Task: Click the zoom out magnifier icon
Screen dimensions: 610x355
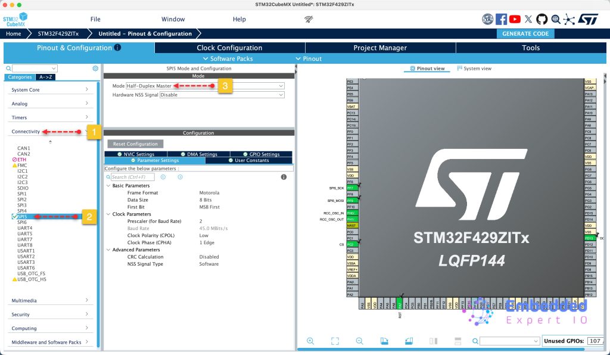Action: coord(359,341)
